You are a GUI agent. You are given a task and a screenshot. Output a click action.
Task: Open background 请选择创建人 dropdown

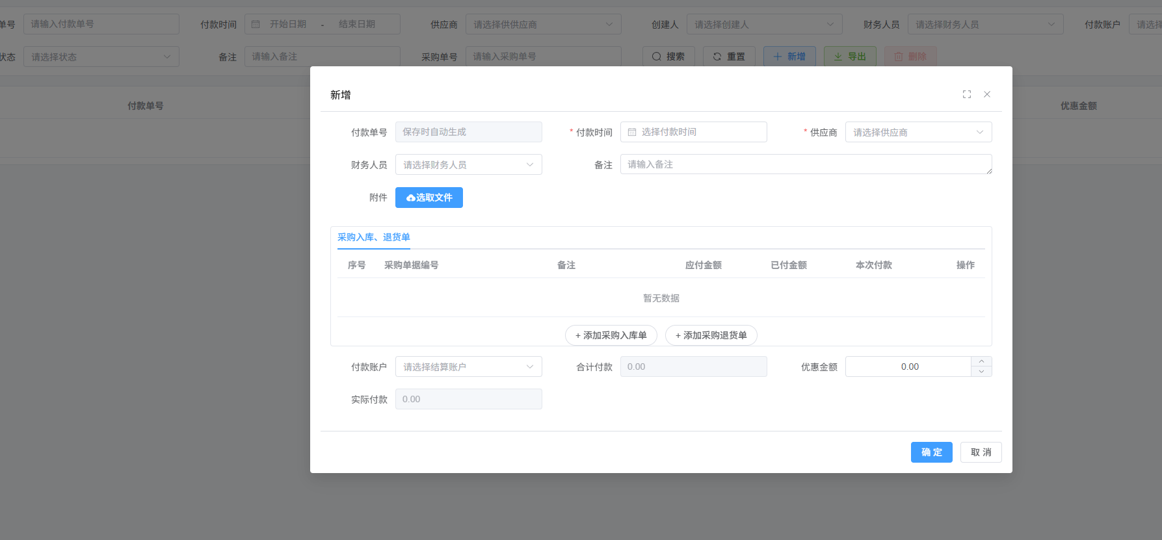pyautogui.click(x=764, y=24)
